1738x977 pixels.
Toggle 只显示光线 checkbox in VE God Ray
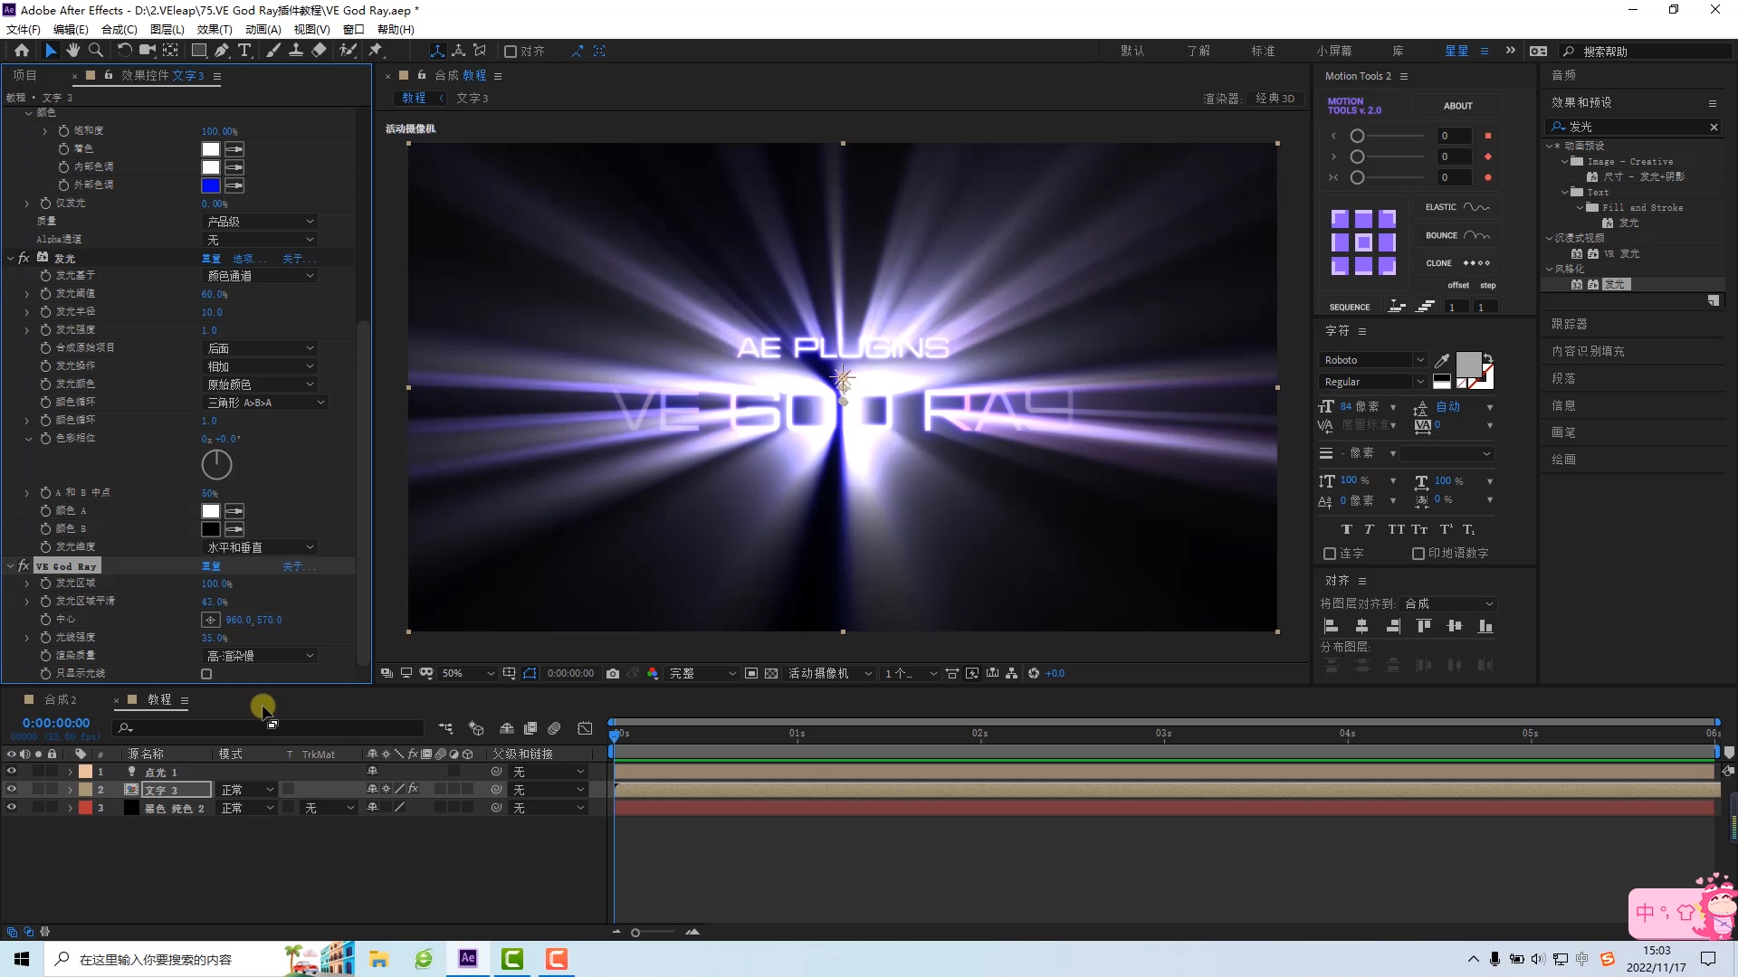click(206, 674)
